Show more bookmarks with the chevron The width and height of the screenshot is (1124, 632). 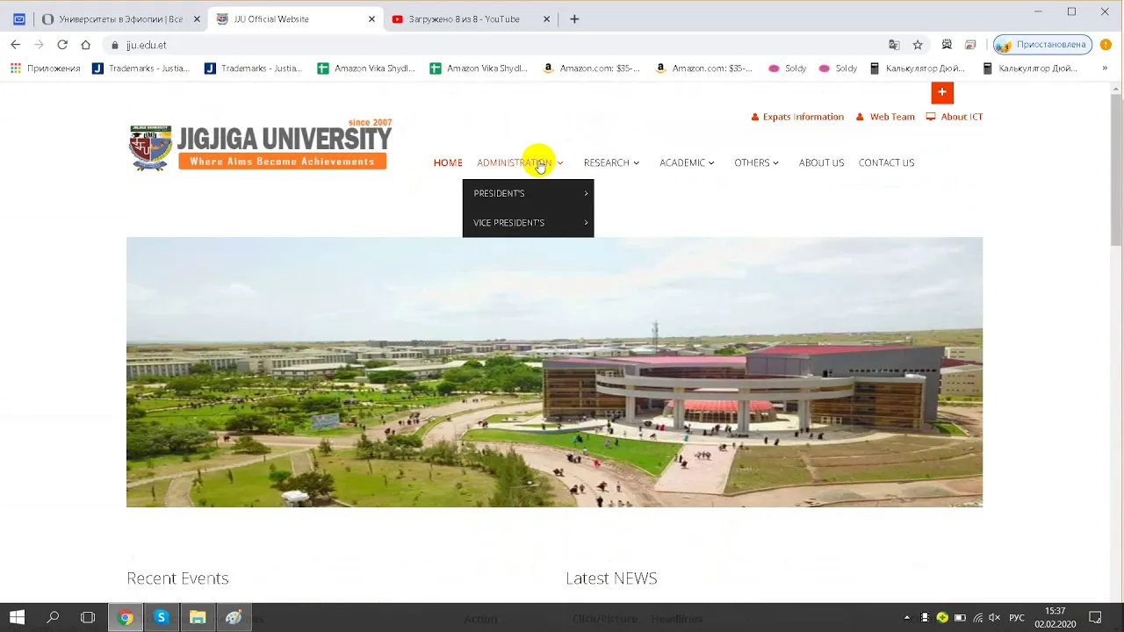[x=1105, y=68]
